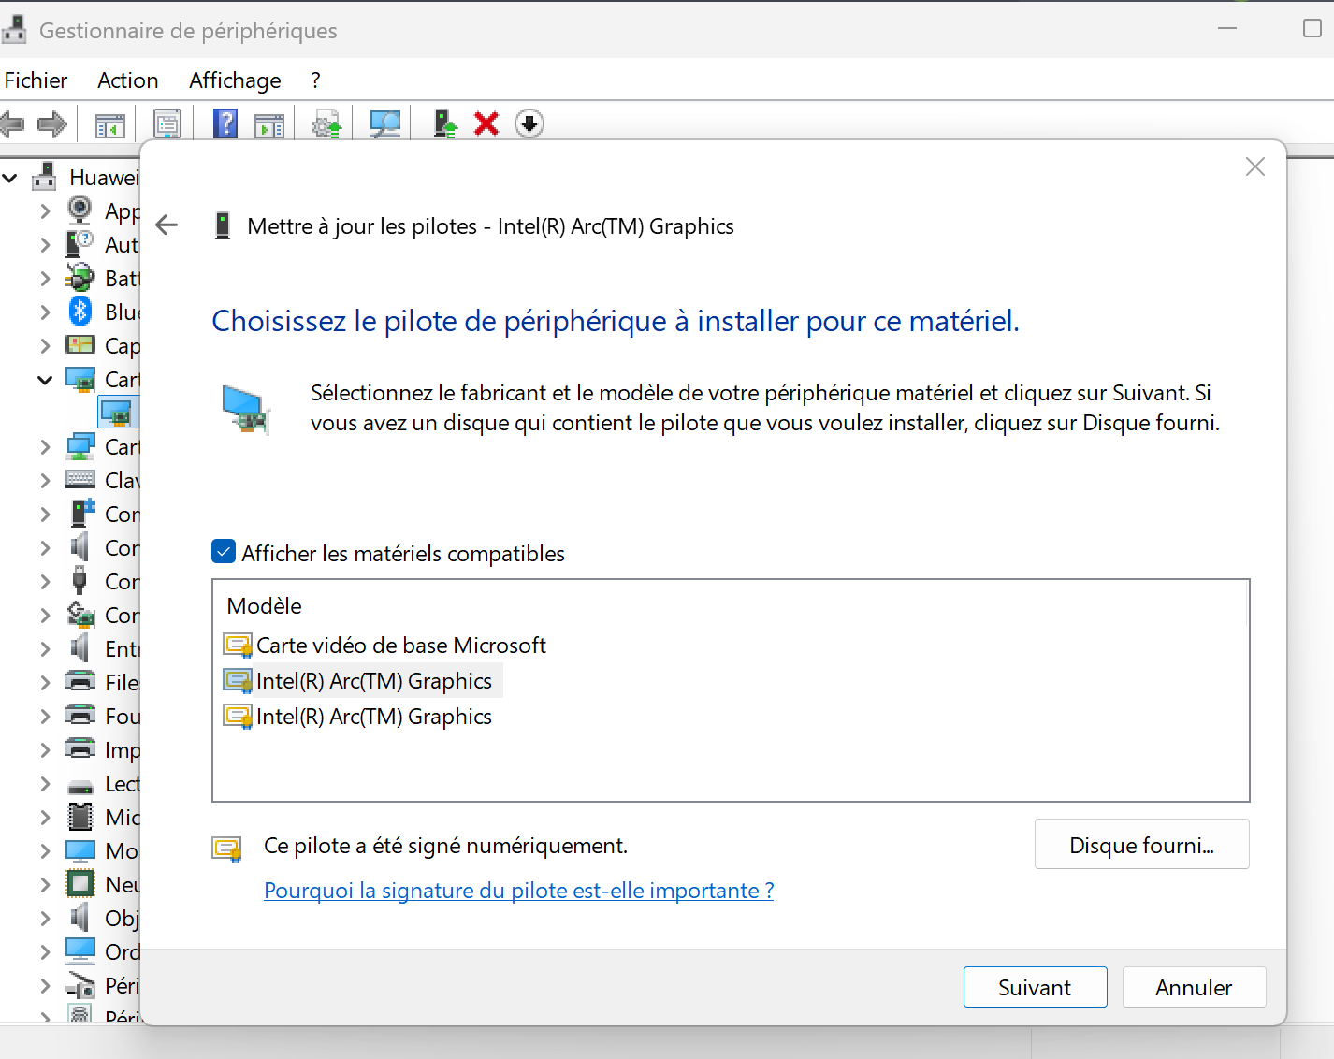The height and width of the screenshot is (1059, 1334).
Task: Click the Bluetooth icon in the device tree
Action: coord(80,312)
